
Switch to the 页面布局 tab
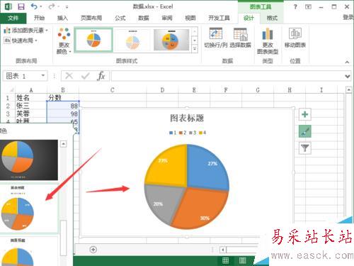pyautogui.click(x=91, y=18)
